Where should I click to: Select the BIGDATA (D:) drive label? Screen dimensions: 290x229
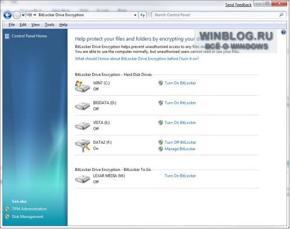104,103
